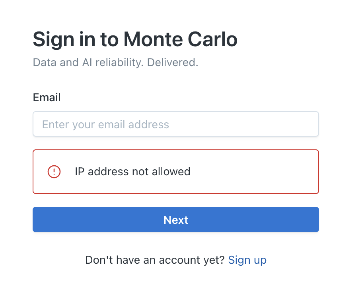Click the Sign in to Monte Carlo heading

pos(134,39)
